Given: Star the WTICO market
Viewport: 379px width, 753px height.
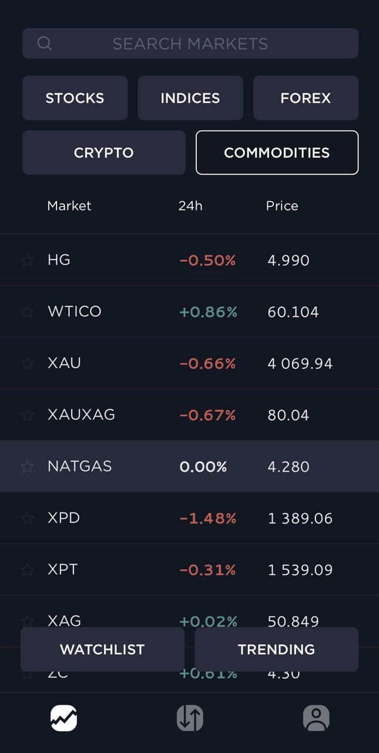Looking at the screenshot, I should [x=28, y=312].
